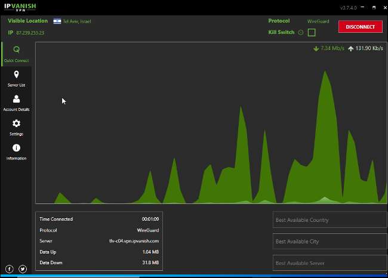Expand the Best Available Server dropdown
The width and height of the screenshot is (388, 278).
(330, 263)
